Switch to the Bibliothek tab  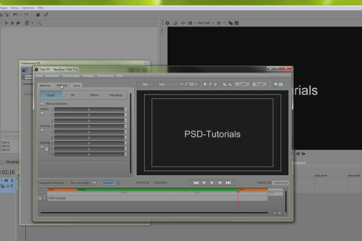coord(45,86)
